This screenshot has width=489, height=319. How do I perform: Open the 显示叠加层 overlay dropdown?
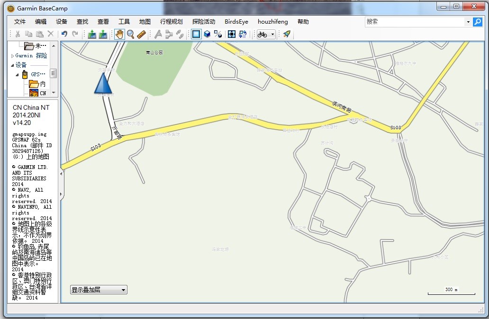point(99,290)
